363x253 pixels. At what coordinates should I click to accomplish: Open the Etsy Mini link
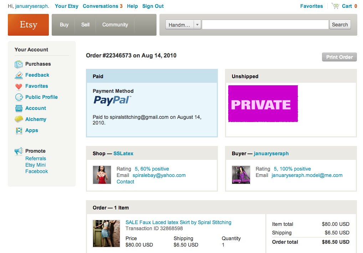pyautogui.click(x=35, y=165)
